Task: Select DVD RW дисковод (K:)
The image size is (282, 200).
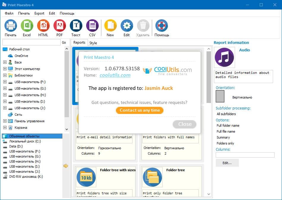Action: [x=26, y=177]
